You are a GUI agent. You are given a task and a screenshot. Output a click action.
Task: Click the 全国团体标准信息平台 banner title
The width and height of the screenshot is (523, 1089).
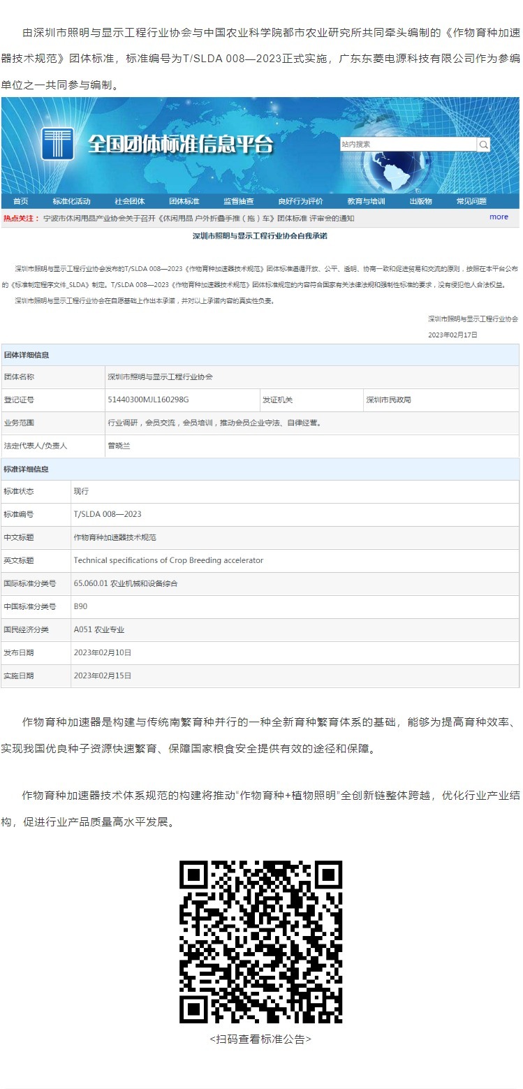180,145
